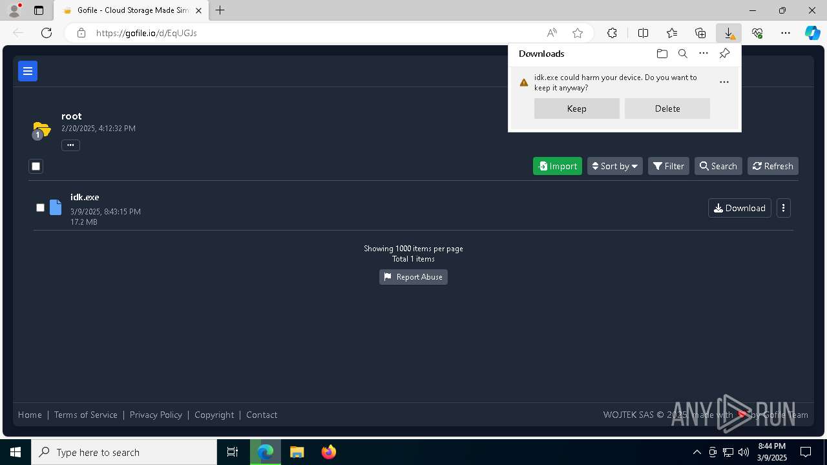Image resolution: width=827 pixels, height=465 pixels.
Task: Refresh the file list
Action: (773, 166)
